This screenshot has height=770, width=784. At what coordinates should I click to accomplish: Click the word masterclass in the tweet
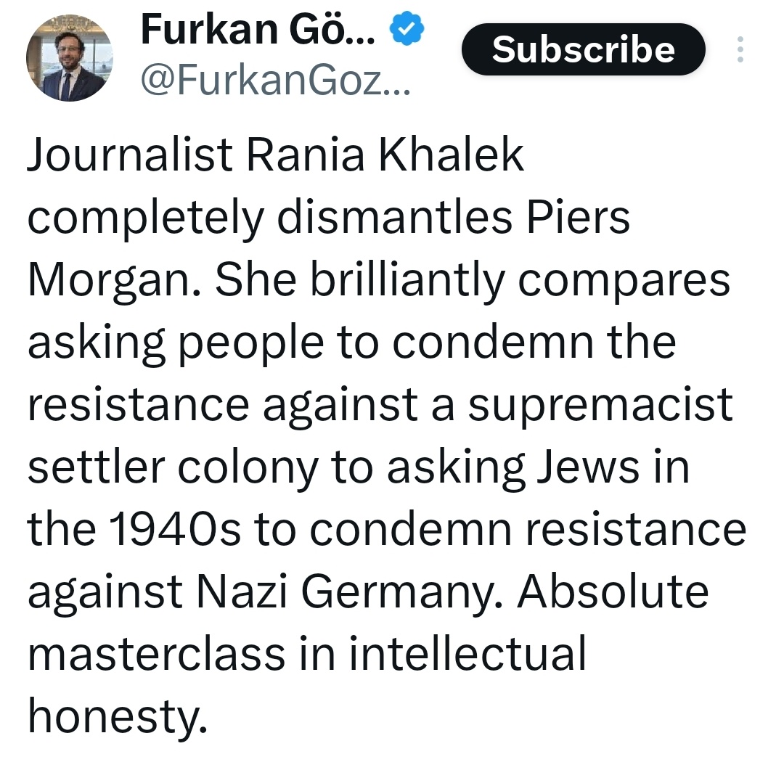pos(156,654)
